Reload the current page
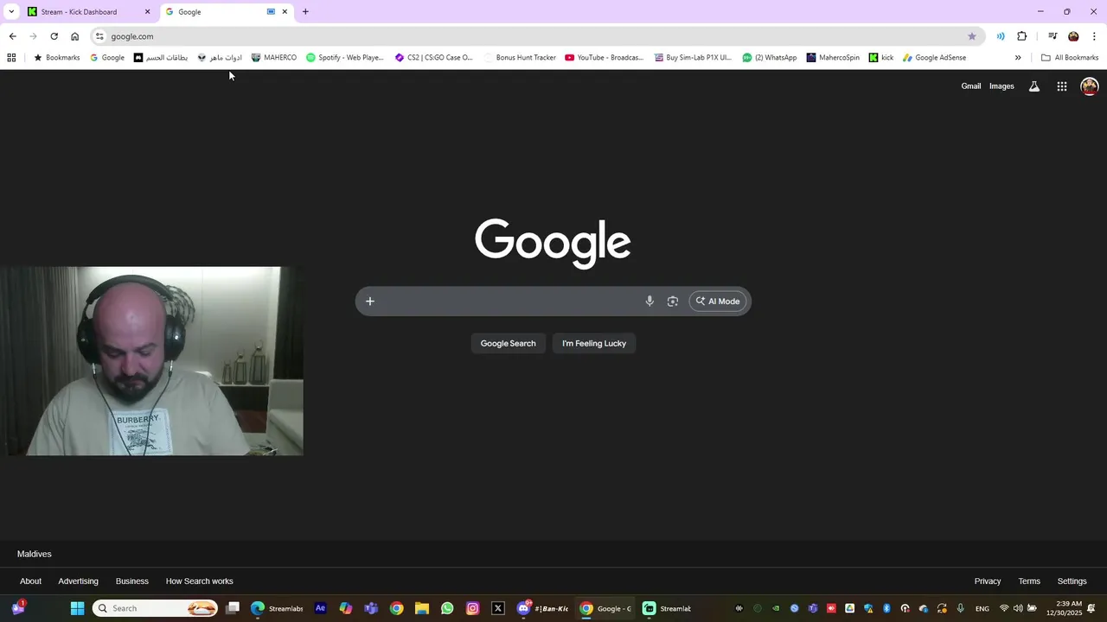 pyautogui.click(x=54, y=36)
